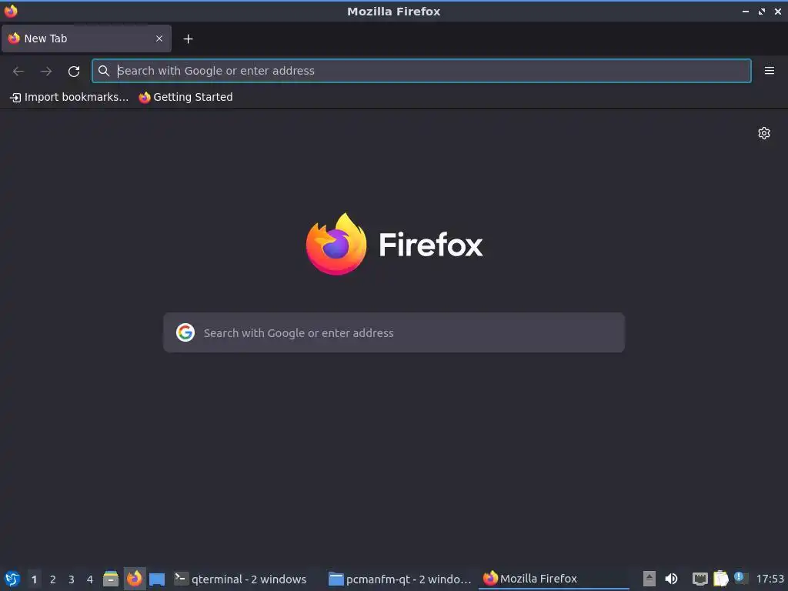The height and width of the screenshot is (591, 788).
Task: Open the network status tray icon
Action: (x=700, y=579)
